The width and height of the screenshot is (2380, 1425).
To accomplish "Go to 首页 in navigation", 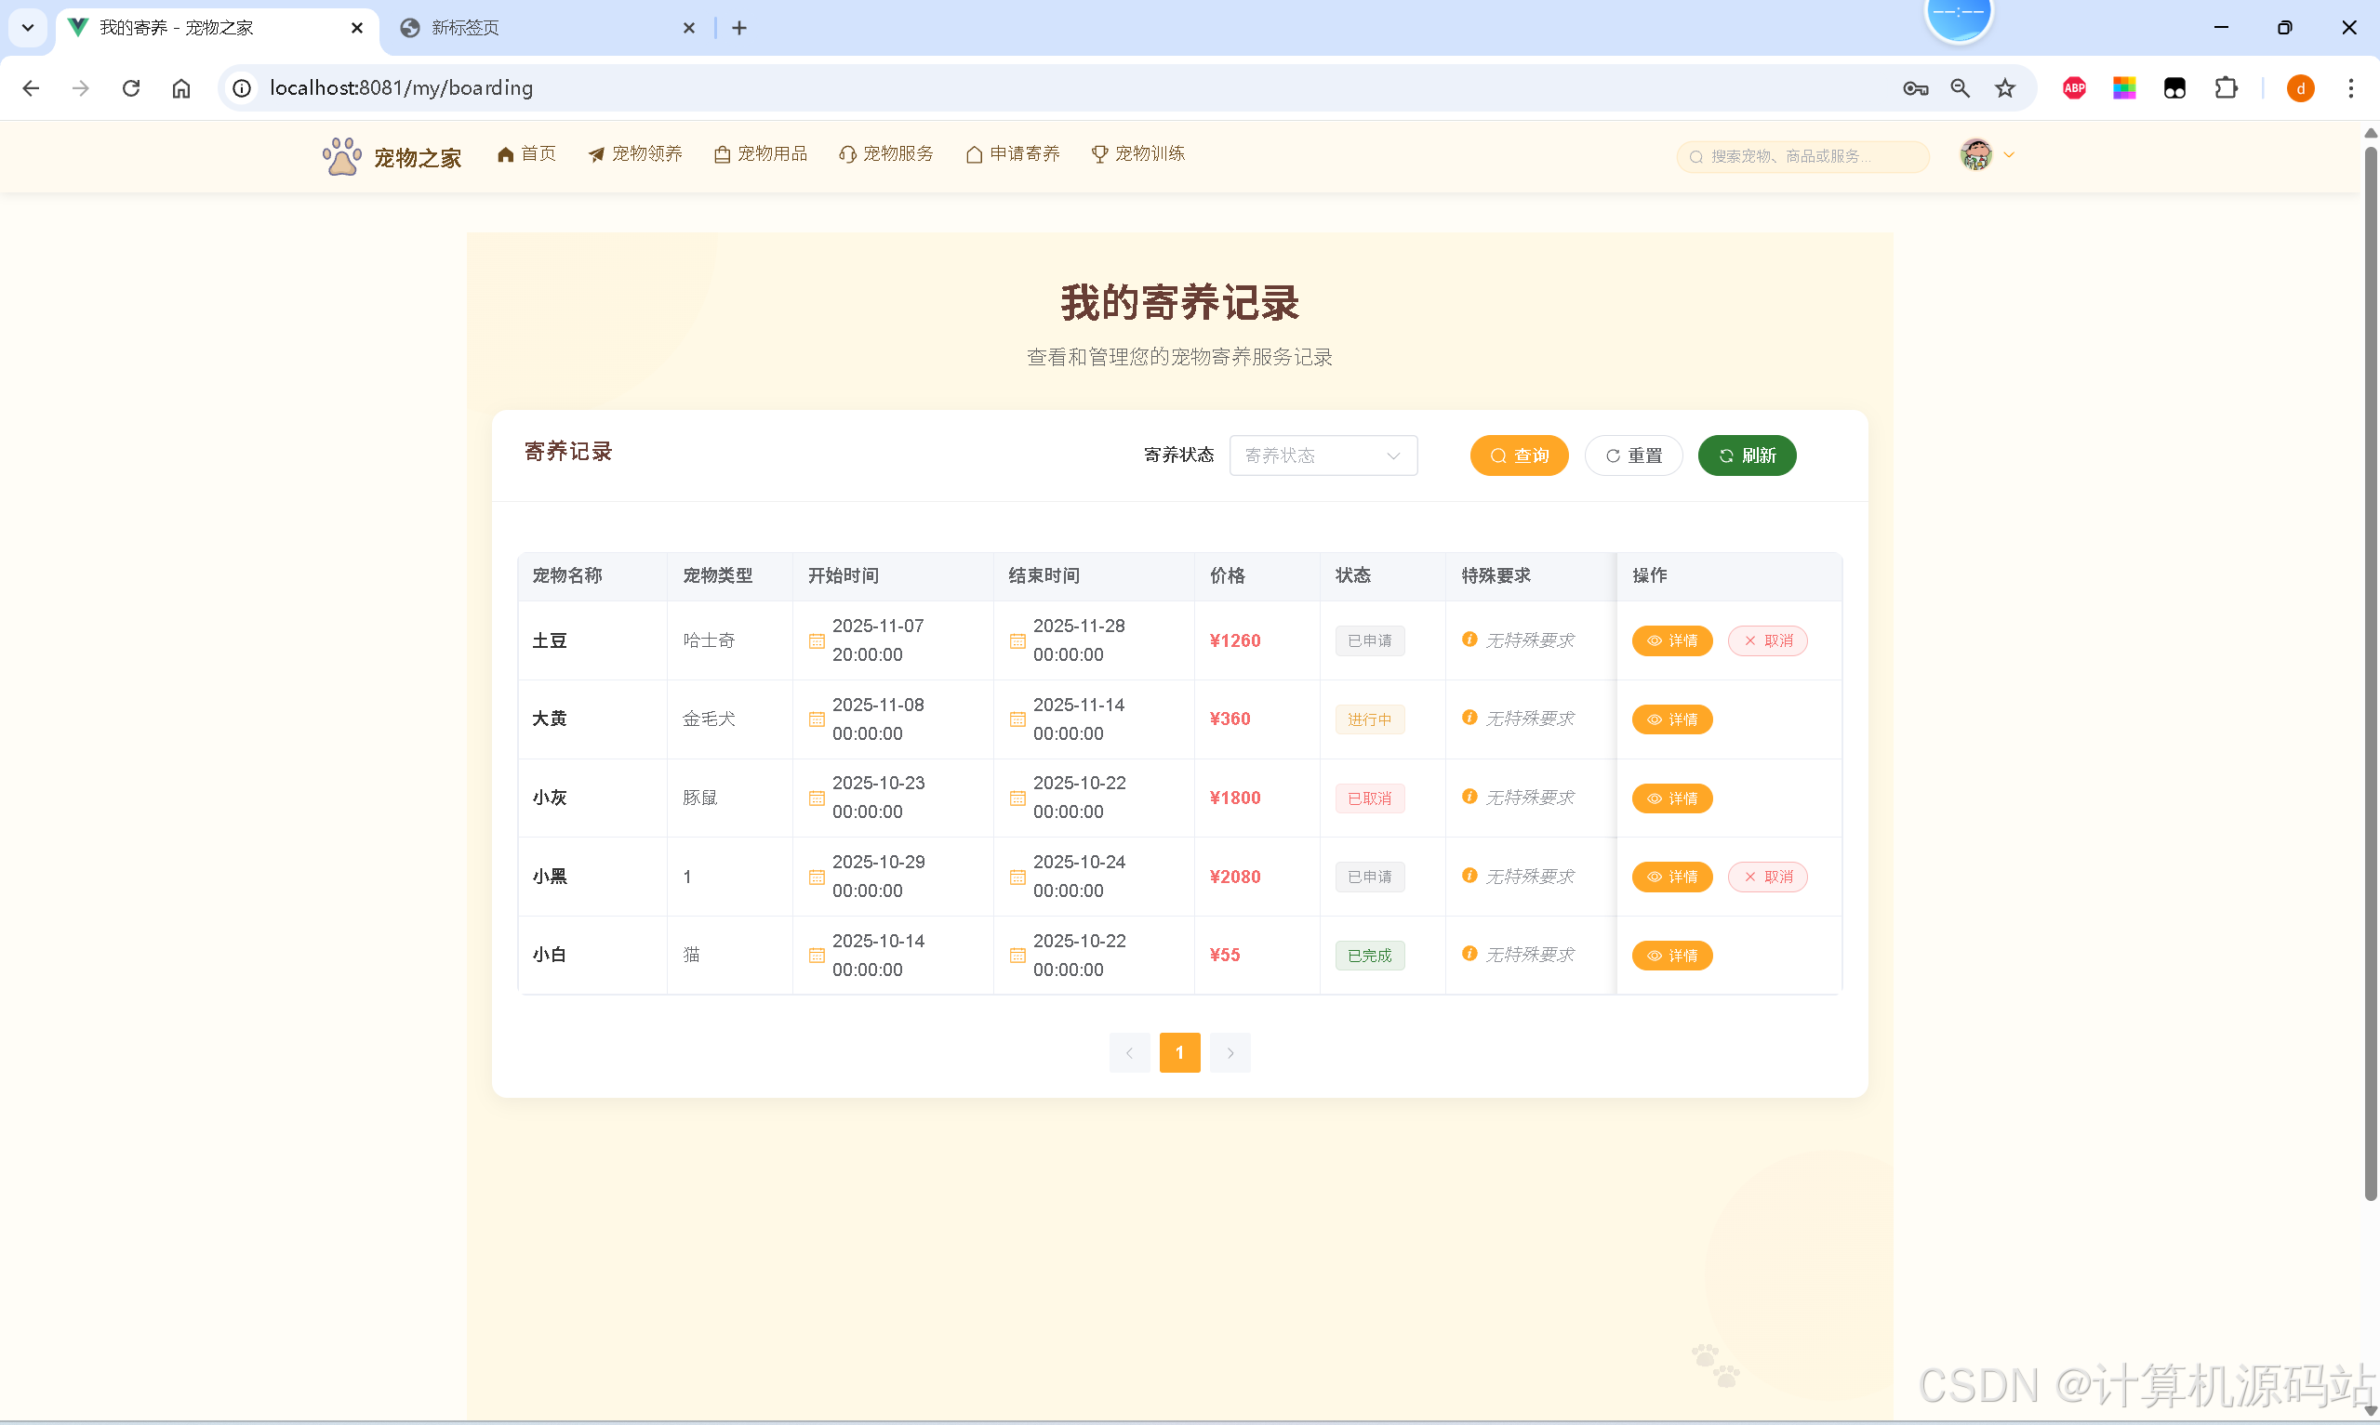I will (526, 153).
